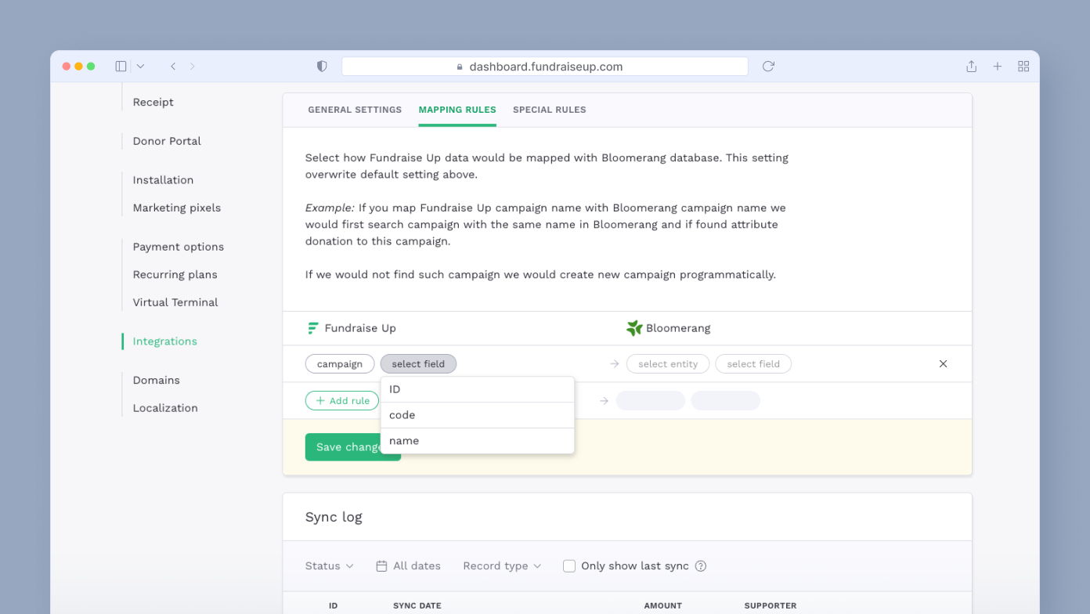
Task: Switch to the General Settings tab
Action: 355,110
